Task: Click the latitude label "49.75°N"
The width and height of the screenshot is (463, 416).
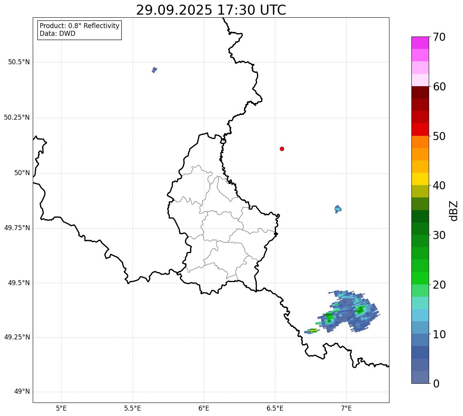Action: pyautogui.click(x=17, y=228)
